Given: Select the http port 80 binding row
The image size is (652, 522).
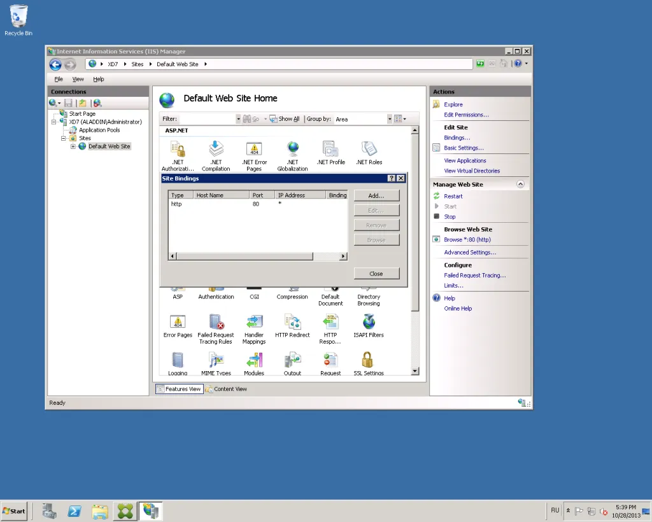Looking at the screenshot, I should point(257,204).
